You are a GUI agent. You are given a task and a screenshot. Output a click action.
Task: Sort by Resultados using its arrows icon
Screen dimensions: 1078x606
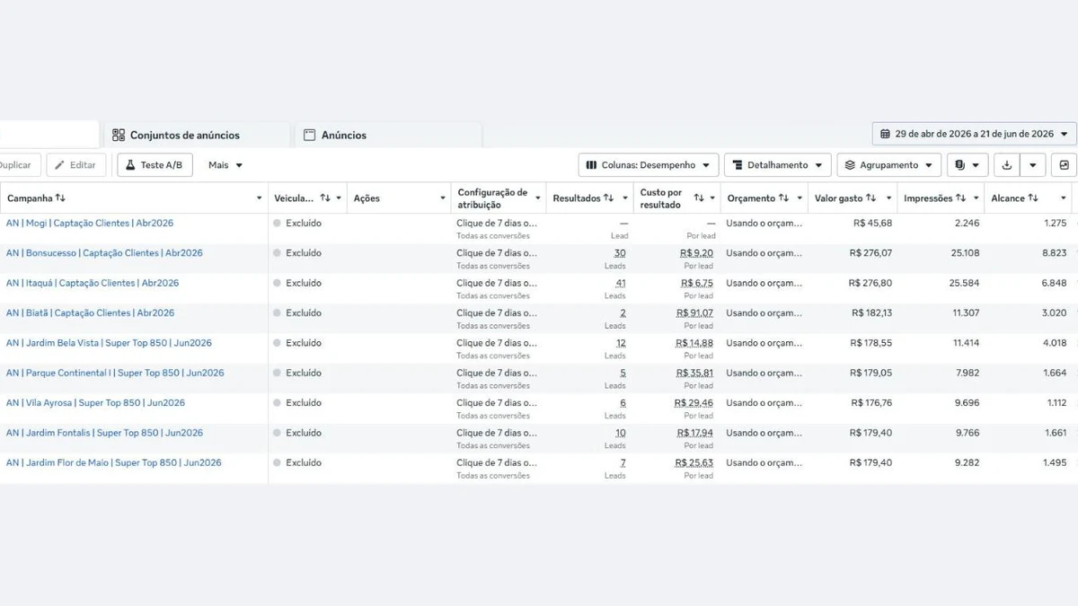609,198
